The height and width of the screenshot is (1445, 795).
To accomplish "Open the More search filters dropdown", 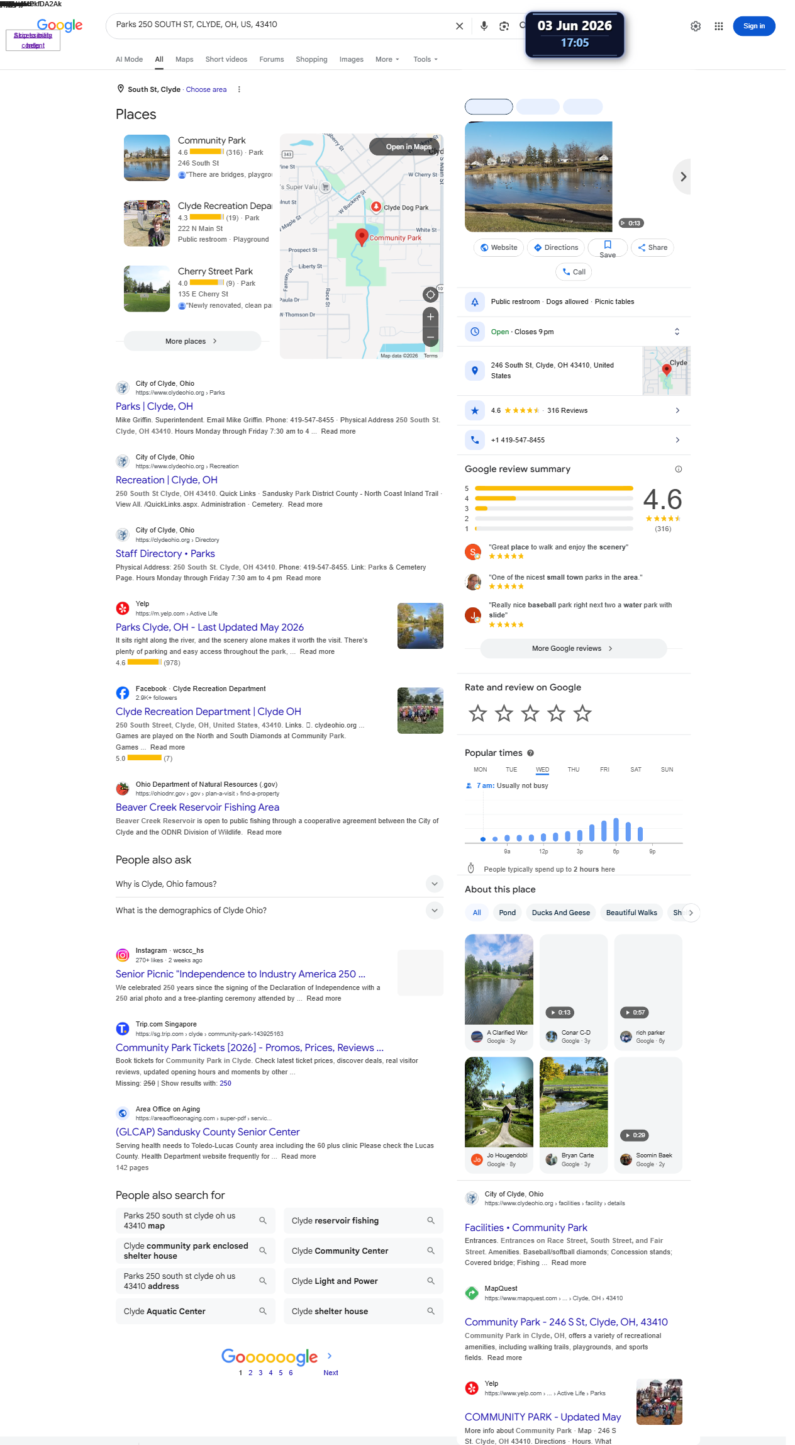I will (x=387, y=59).
